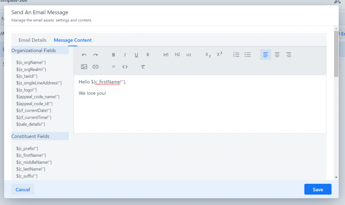Switch to the Email Details tab
The image size is (345, 205).
pos(33,40)
